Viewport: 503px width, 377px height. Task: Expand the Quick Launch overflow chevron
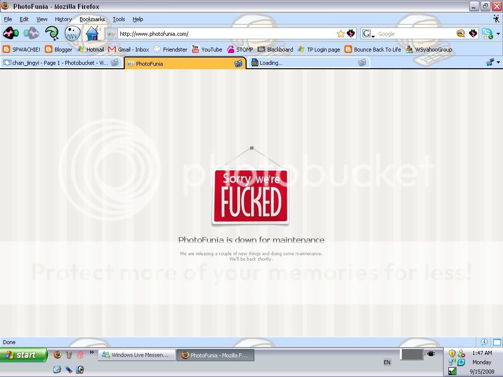point(92,352)
